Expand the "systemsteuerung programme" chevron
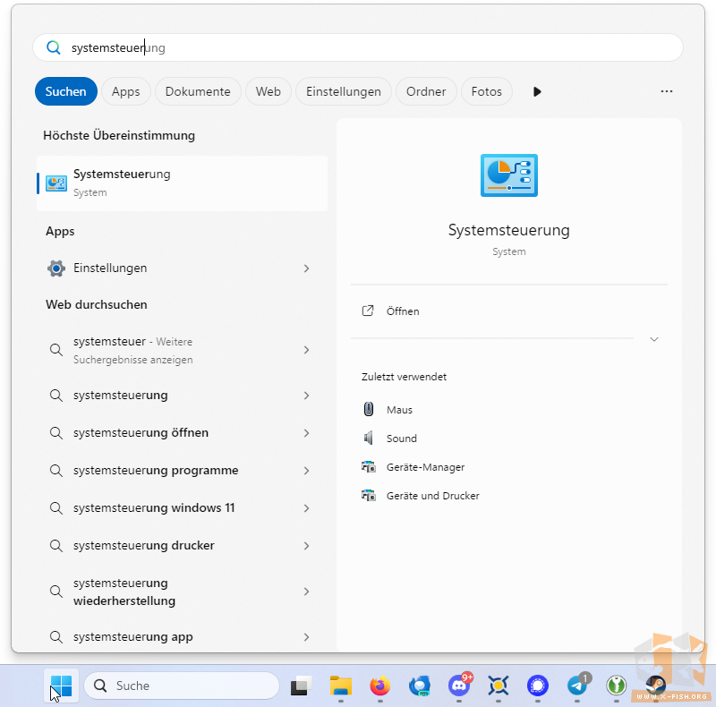This screenshot has width=716, height=707. click(x=306, y=471)
